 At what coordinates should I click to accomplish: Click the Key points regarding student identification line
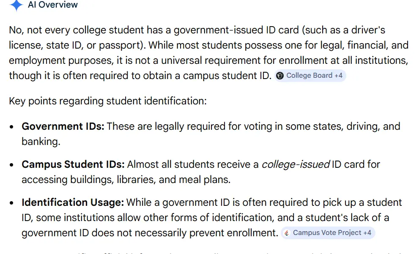tap(108, 101)
